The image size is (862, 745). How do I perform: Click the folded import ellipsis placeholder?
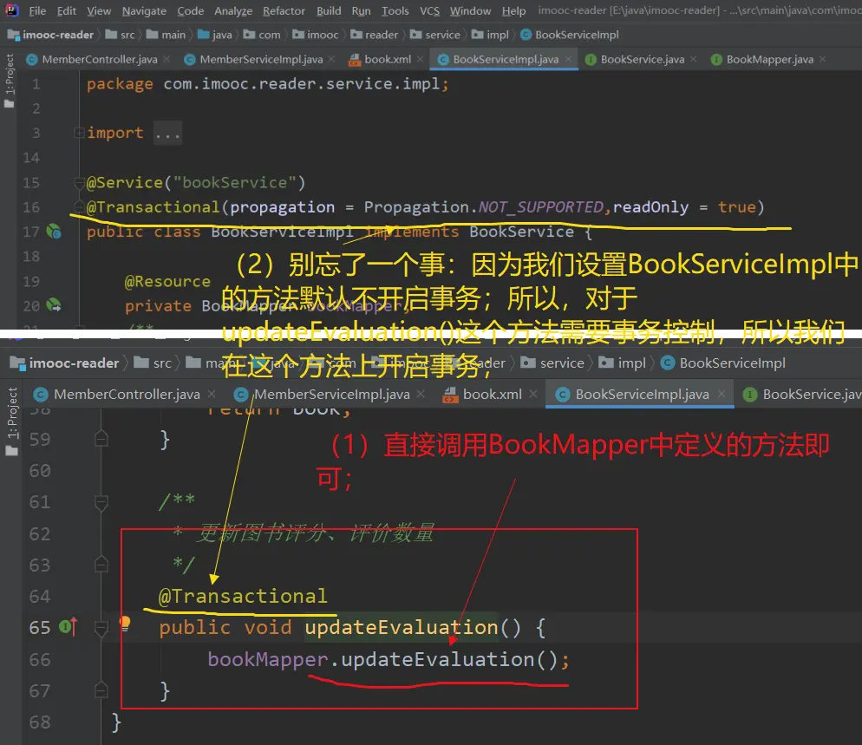tap(167, 134)
